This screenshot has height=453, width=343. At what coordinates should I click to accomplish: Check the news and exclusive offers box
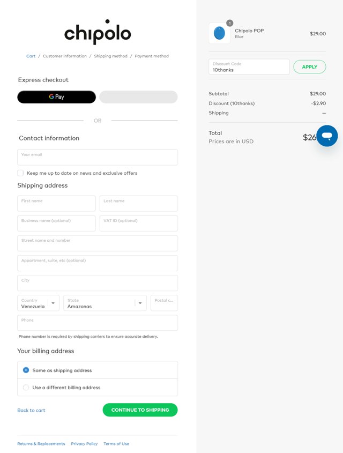tap(20, 173)
